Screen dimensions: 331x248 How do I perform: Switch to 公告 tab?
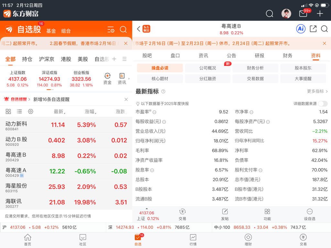(x=231, y=56)
